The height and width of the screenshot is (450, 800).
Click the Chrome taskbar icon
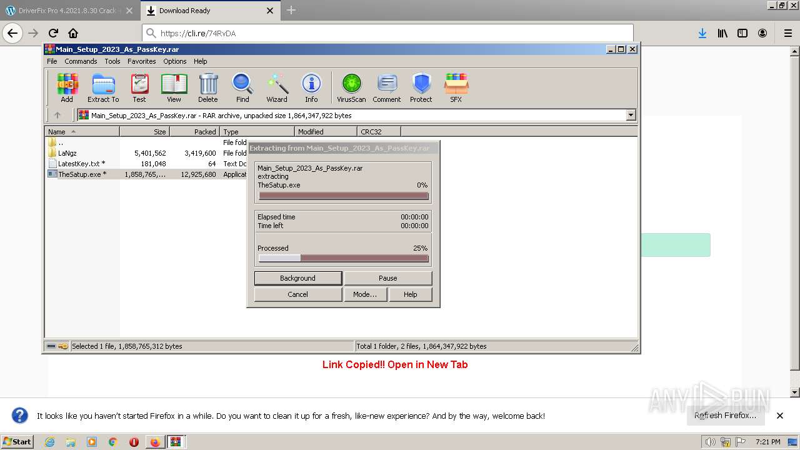tap(113, 442)
